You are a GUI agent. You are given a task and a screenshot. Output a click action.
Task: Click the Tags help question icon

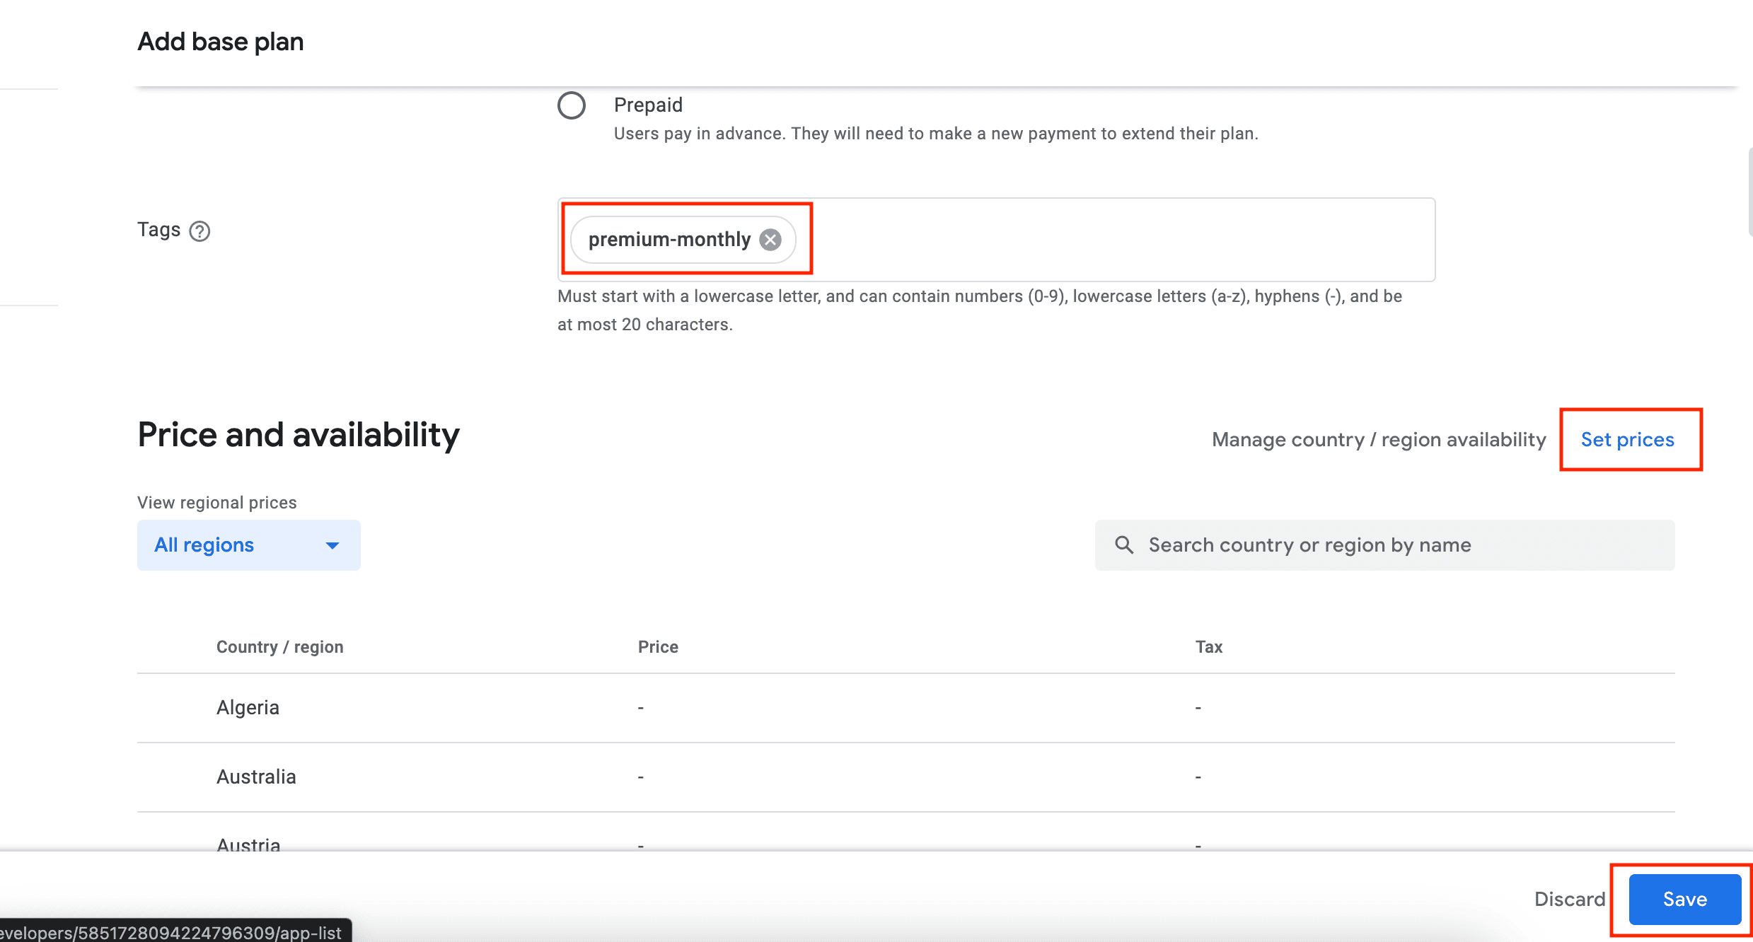[199, 231]
